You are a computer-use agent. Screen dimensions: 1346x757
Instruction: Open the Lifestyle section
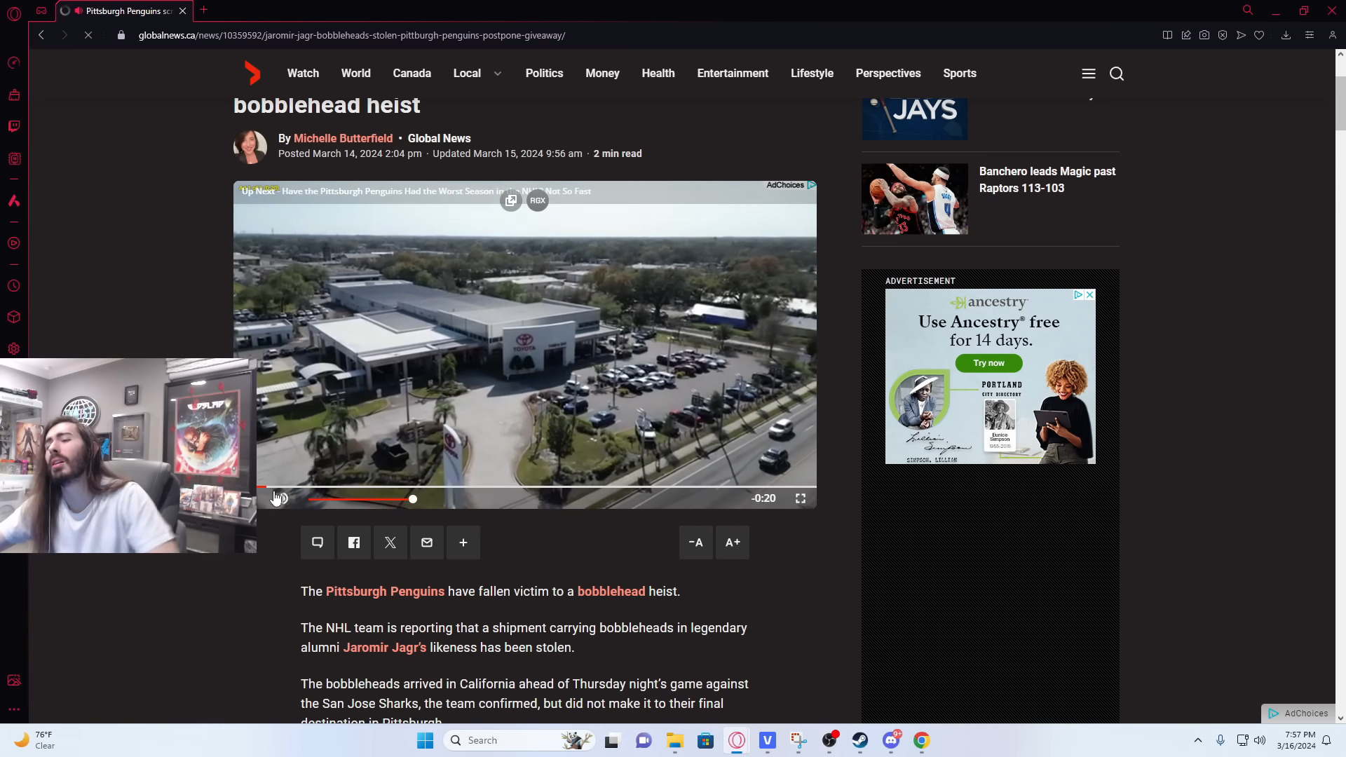coord(813,74)
